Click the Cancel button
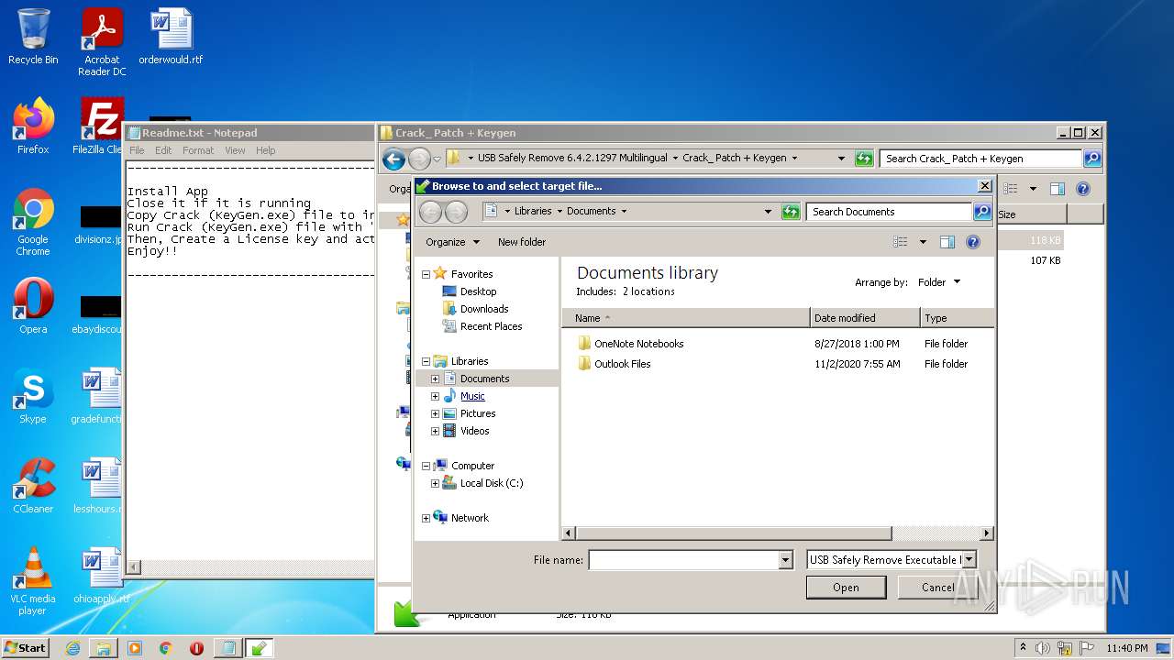 point(937,588)
